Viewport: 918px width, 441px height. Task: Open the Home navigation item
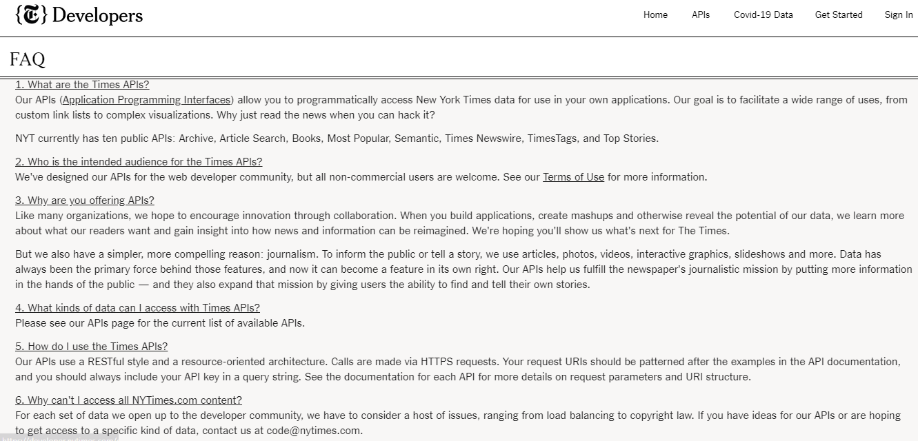point(655,14)
